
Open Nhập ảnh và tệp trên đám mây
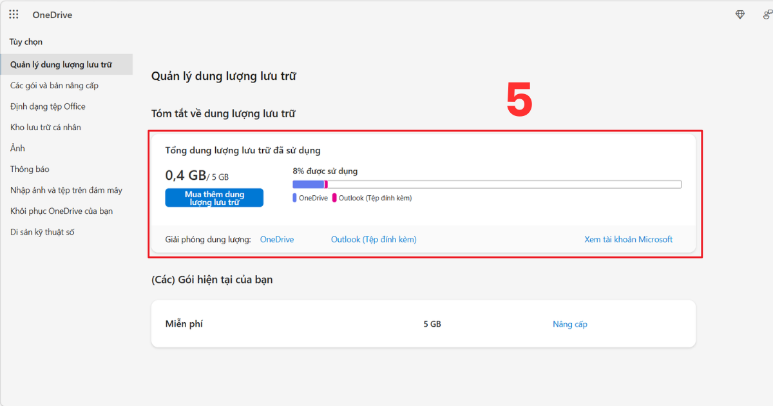tap(66, 190)
